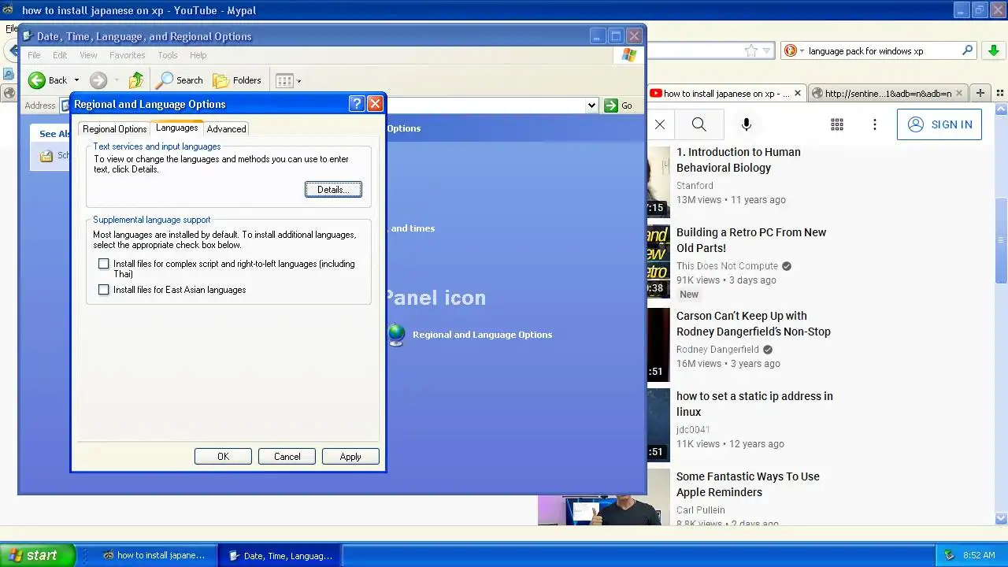The image size is (1008, 567).
Task: Check Install files for East Asian languages
Action: point(103,290)
